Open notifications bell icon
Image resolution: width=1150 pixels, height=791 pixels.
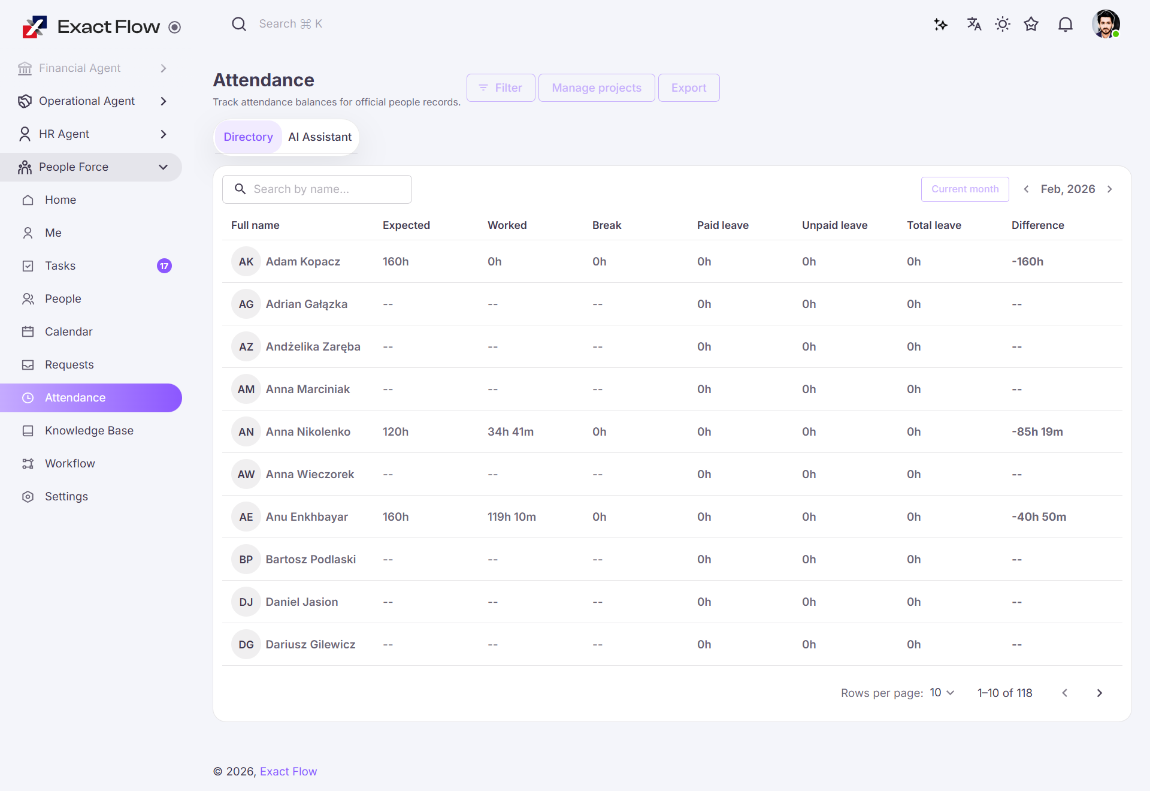pyautogui.click(x=1065, y=25)
